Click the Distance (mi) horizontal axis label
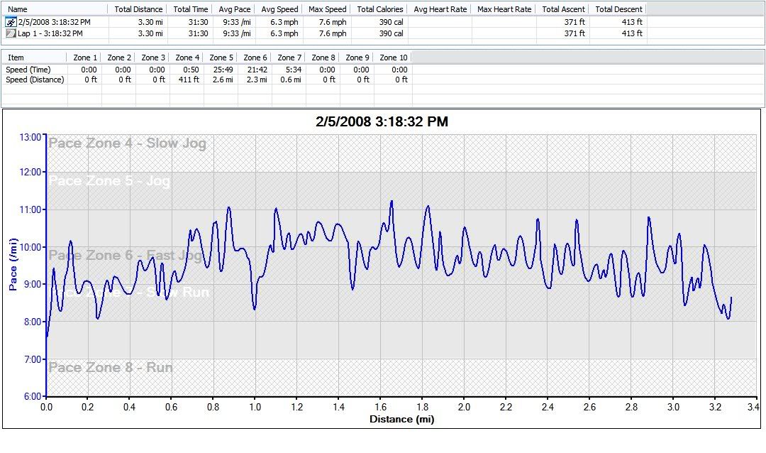The image size is (766, 453). coord(401,419)
